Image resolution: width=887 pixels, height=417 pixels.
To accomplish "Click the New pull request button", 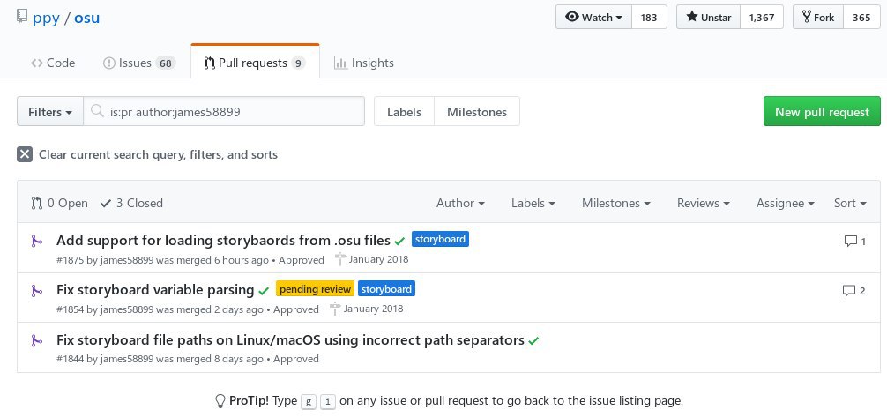I will pyautogui.click(x=822, y=111).
